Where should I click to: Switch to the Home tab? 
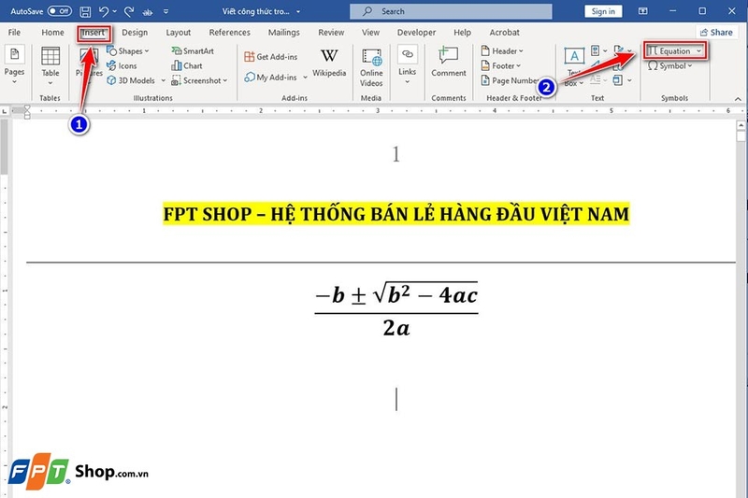coord(52,33)
